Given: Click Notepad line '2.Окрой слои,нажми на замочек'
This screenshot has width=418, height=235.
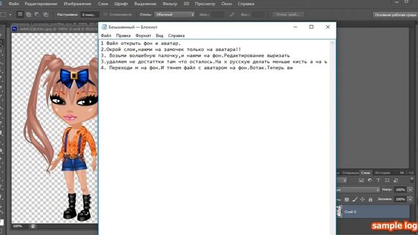Looking at the screenshot, I should point(171,50).
